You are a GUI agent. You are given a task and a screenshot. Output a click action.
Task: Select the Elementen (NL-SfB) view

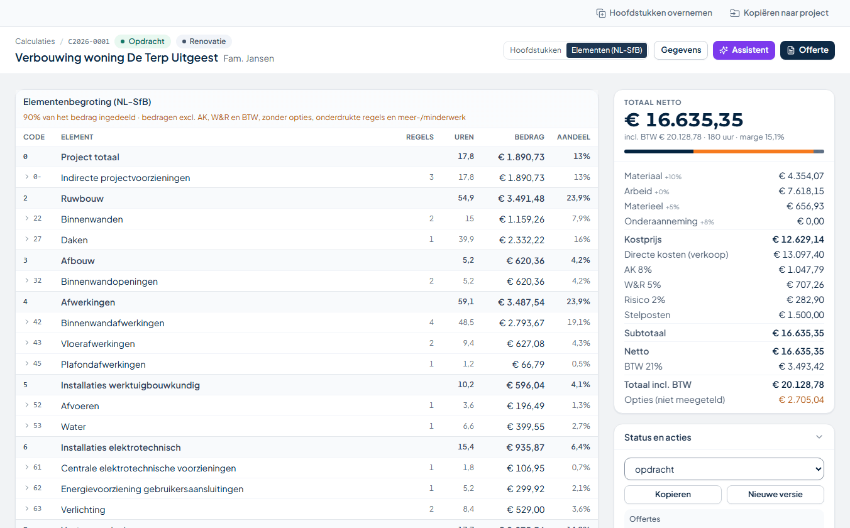(x=607, y=50)
